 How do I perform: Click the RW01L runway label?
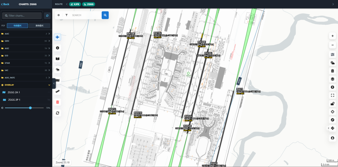[x=112, y=109]
